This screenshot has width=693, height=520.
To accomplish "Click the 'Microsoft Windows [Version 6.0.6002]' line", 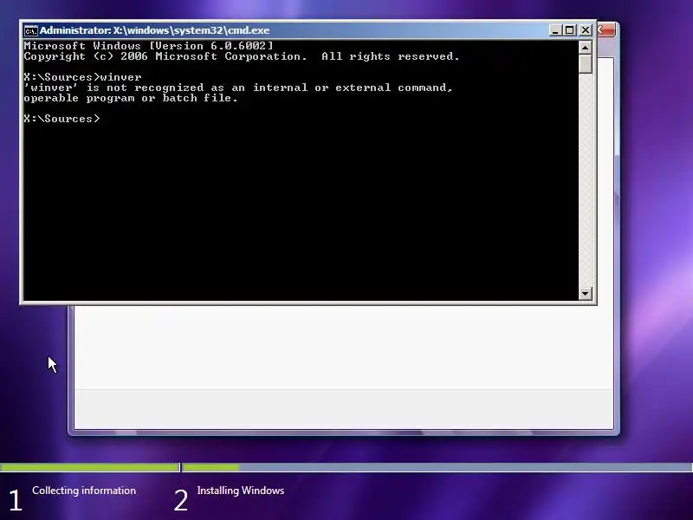I will [148, 46].
